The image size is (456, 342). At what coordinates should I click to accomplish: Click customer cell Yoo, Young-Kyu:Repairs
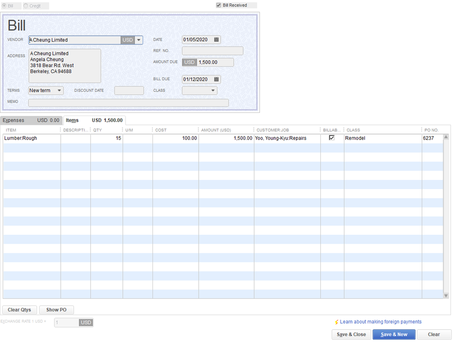pyautogui.click(x=287, y=138)
